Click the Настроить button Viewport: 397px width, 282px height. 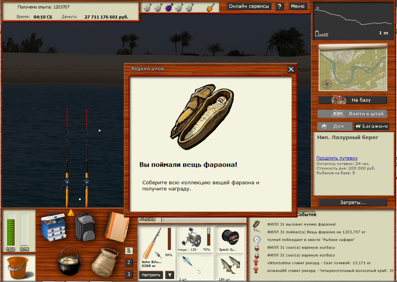pyautogui.click(x=151, y=275)
